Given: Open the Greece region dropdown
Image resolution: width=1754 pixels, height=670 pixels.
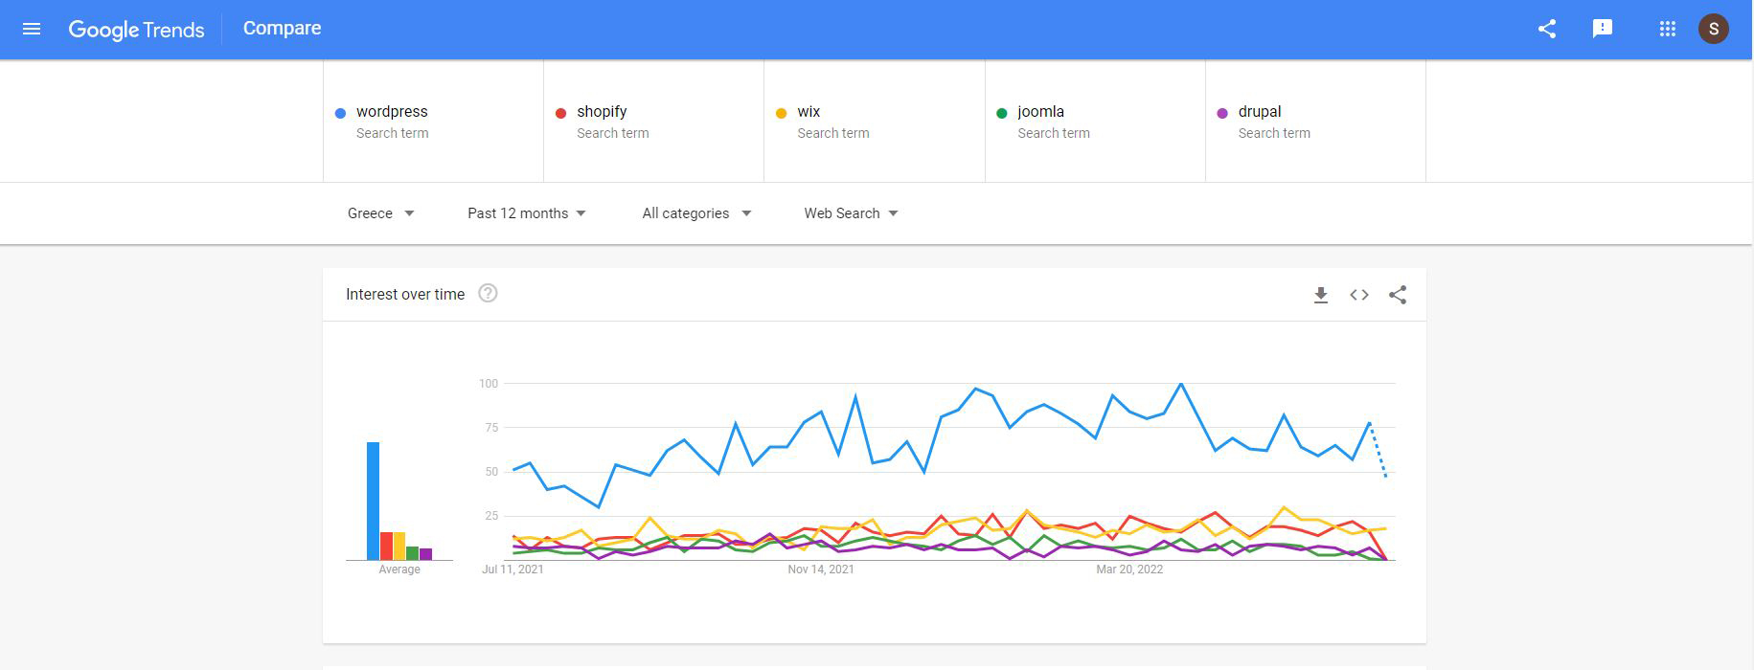Looking at the screenshot, I should [x=380, y=213].
